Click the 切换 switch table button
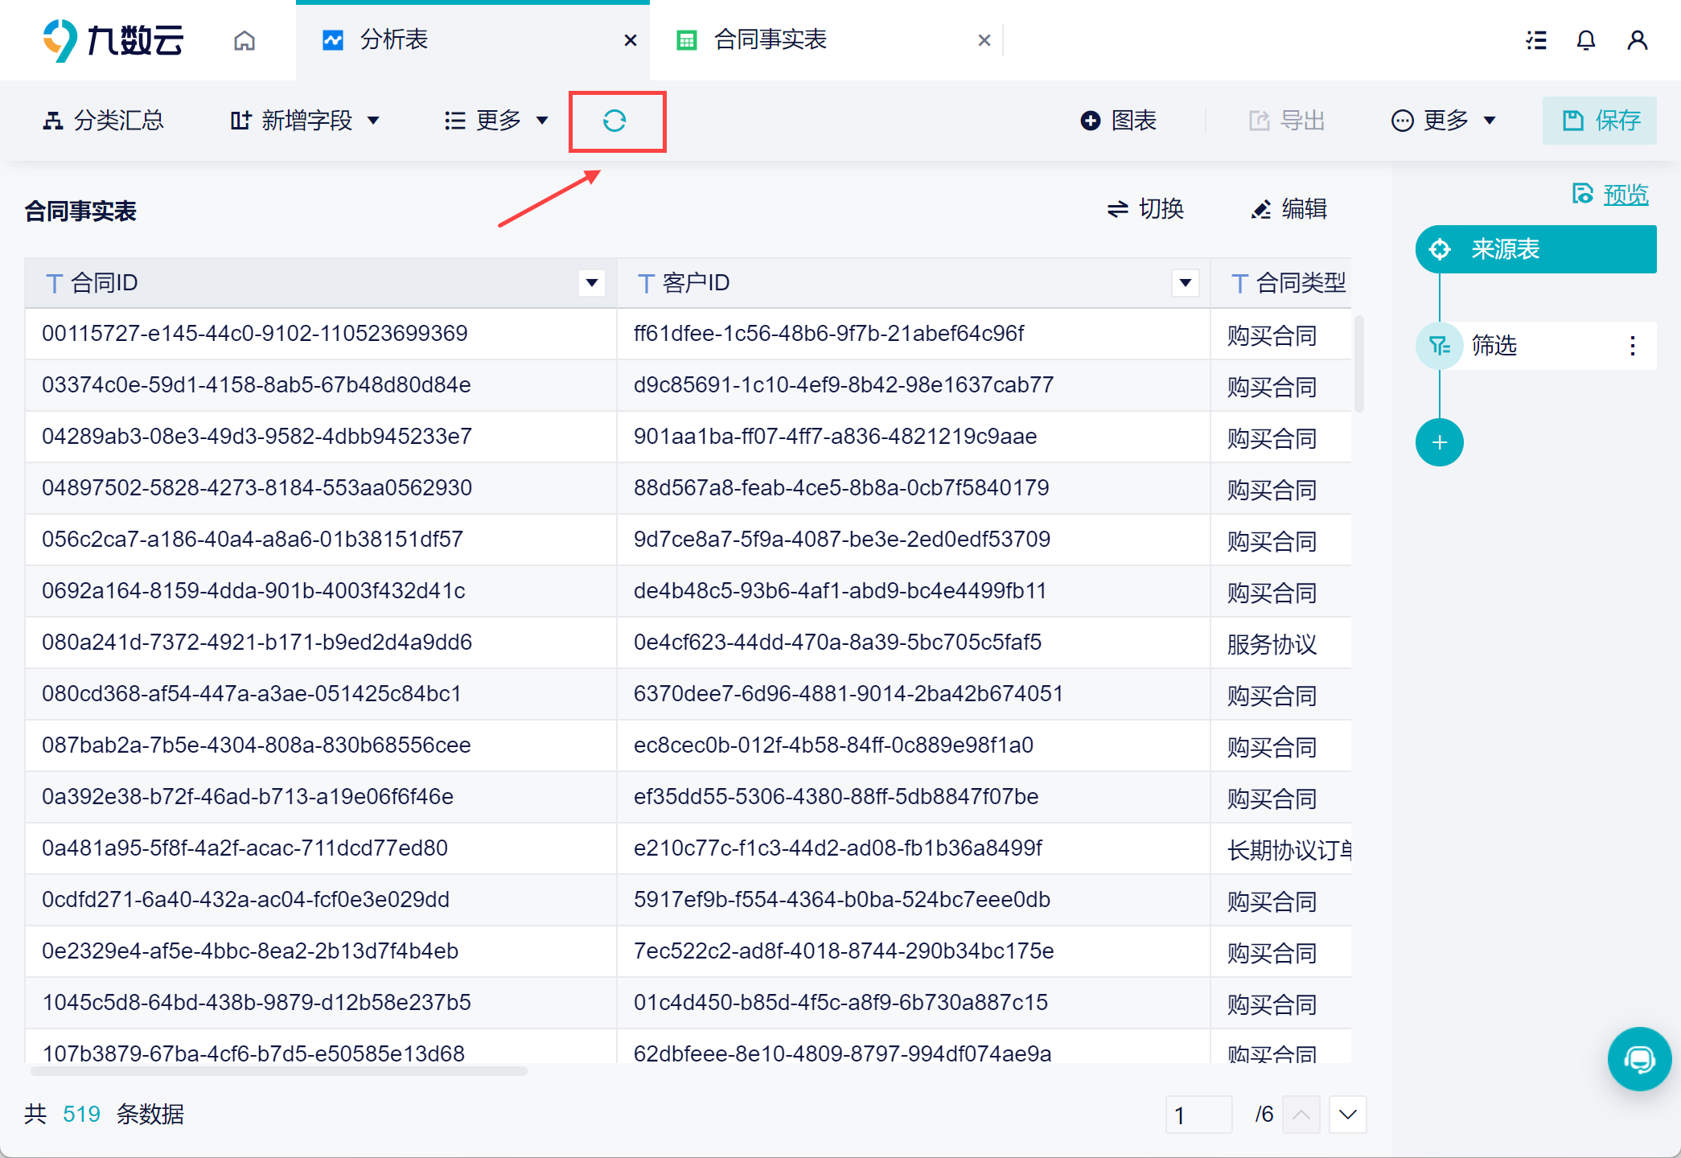This screenshot has height=1158, width=1681. pyautogui.click(x=1145, y=209)
